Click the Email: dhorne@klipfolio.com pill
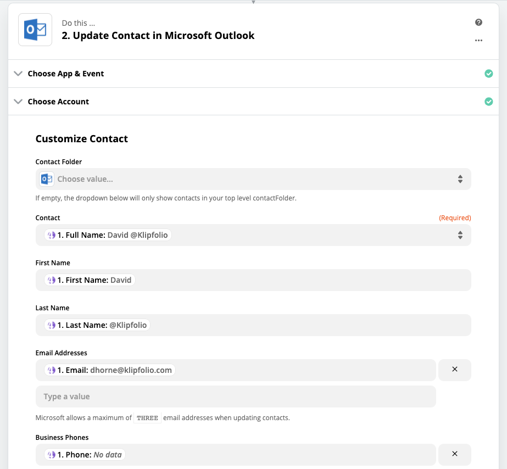507x469 pixels. [x=110, y=370]
